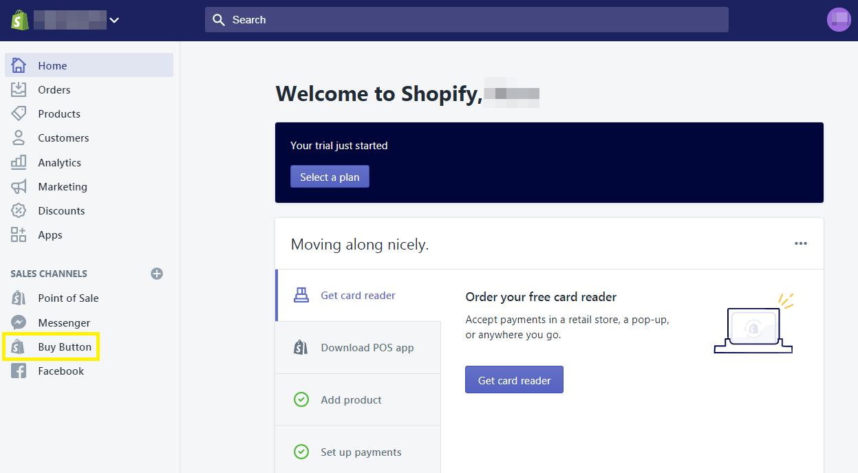
Task: Click the Discounts badge icon
Action: (x=19, y=210)
